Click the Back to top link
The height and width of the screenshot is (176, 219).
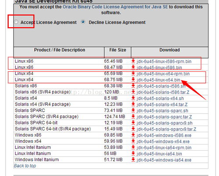[25, 166]
